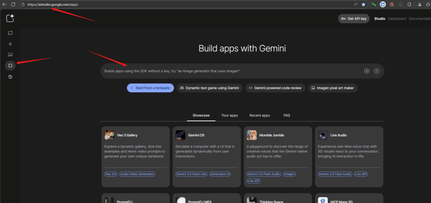
Task: Switch to the Your apps tab
Action: pyautogui.click(x=229, y=115)
